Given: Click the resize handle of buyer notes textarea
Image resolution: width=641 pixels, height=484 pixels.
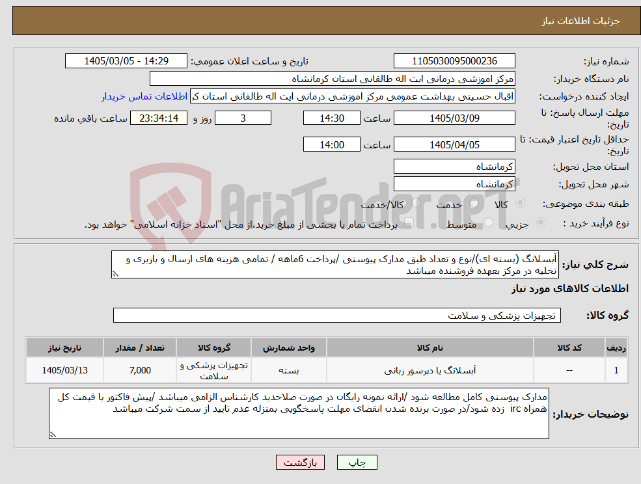Looking at the screenshot, I should 53,435.
